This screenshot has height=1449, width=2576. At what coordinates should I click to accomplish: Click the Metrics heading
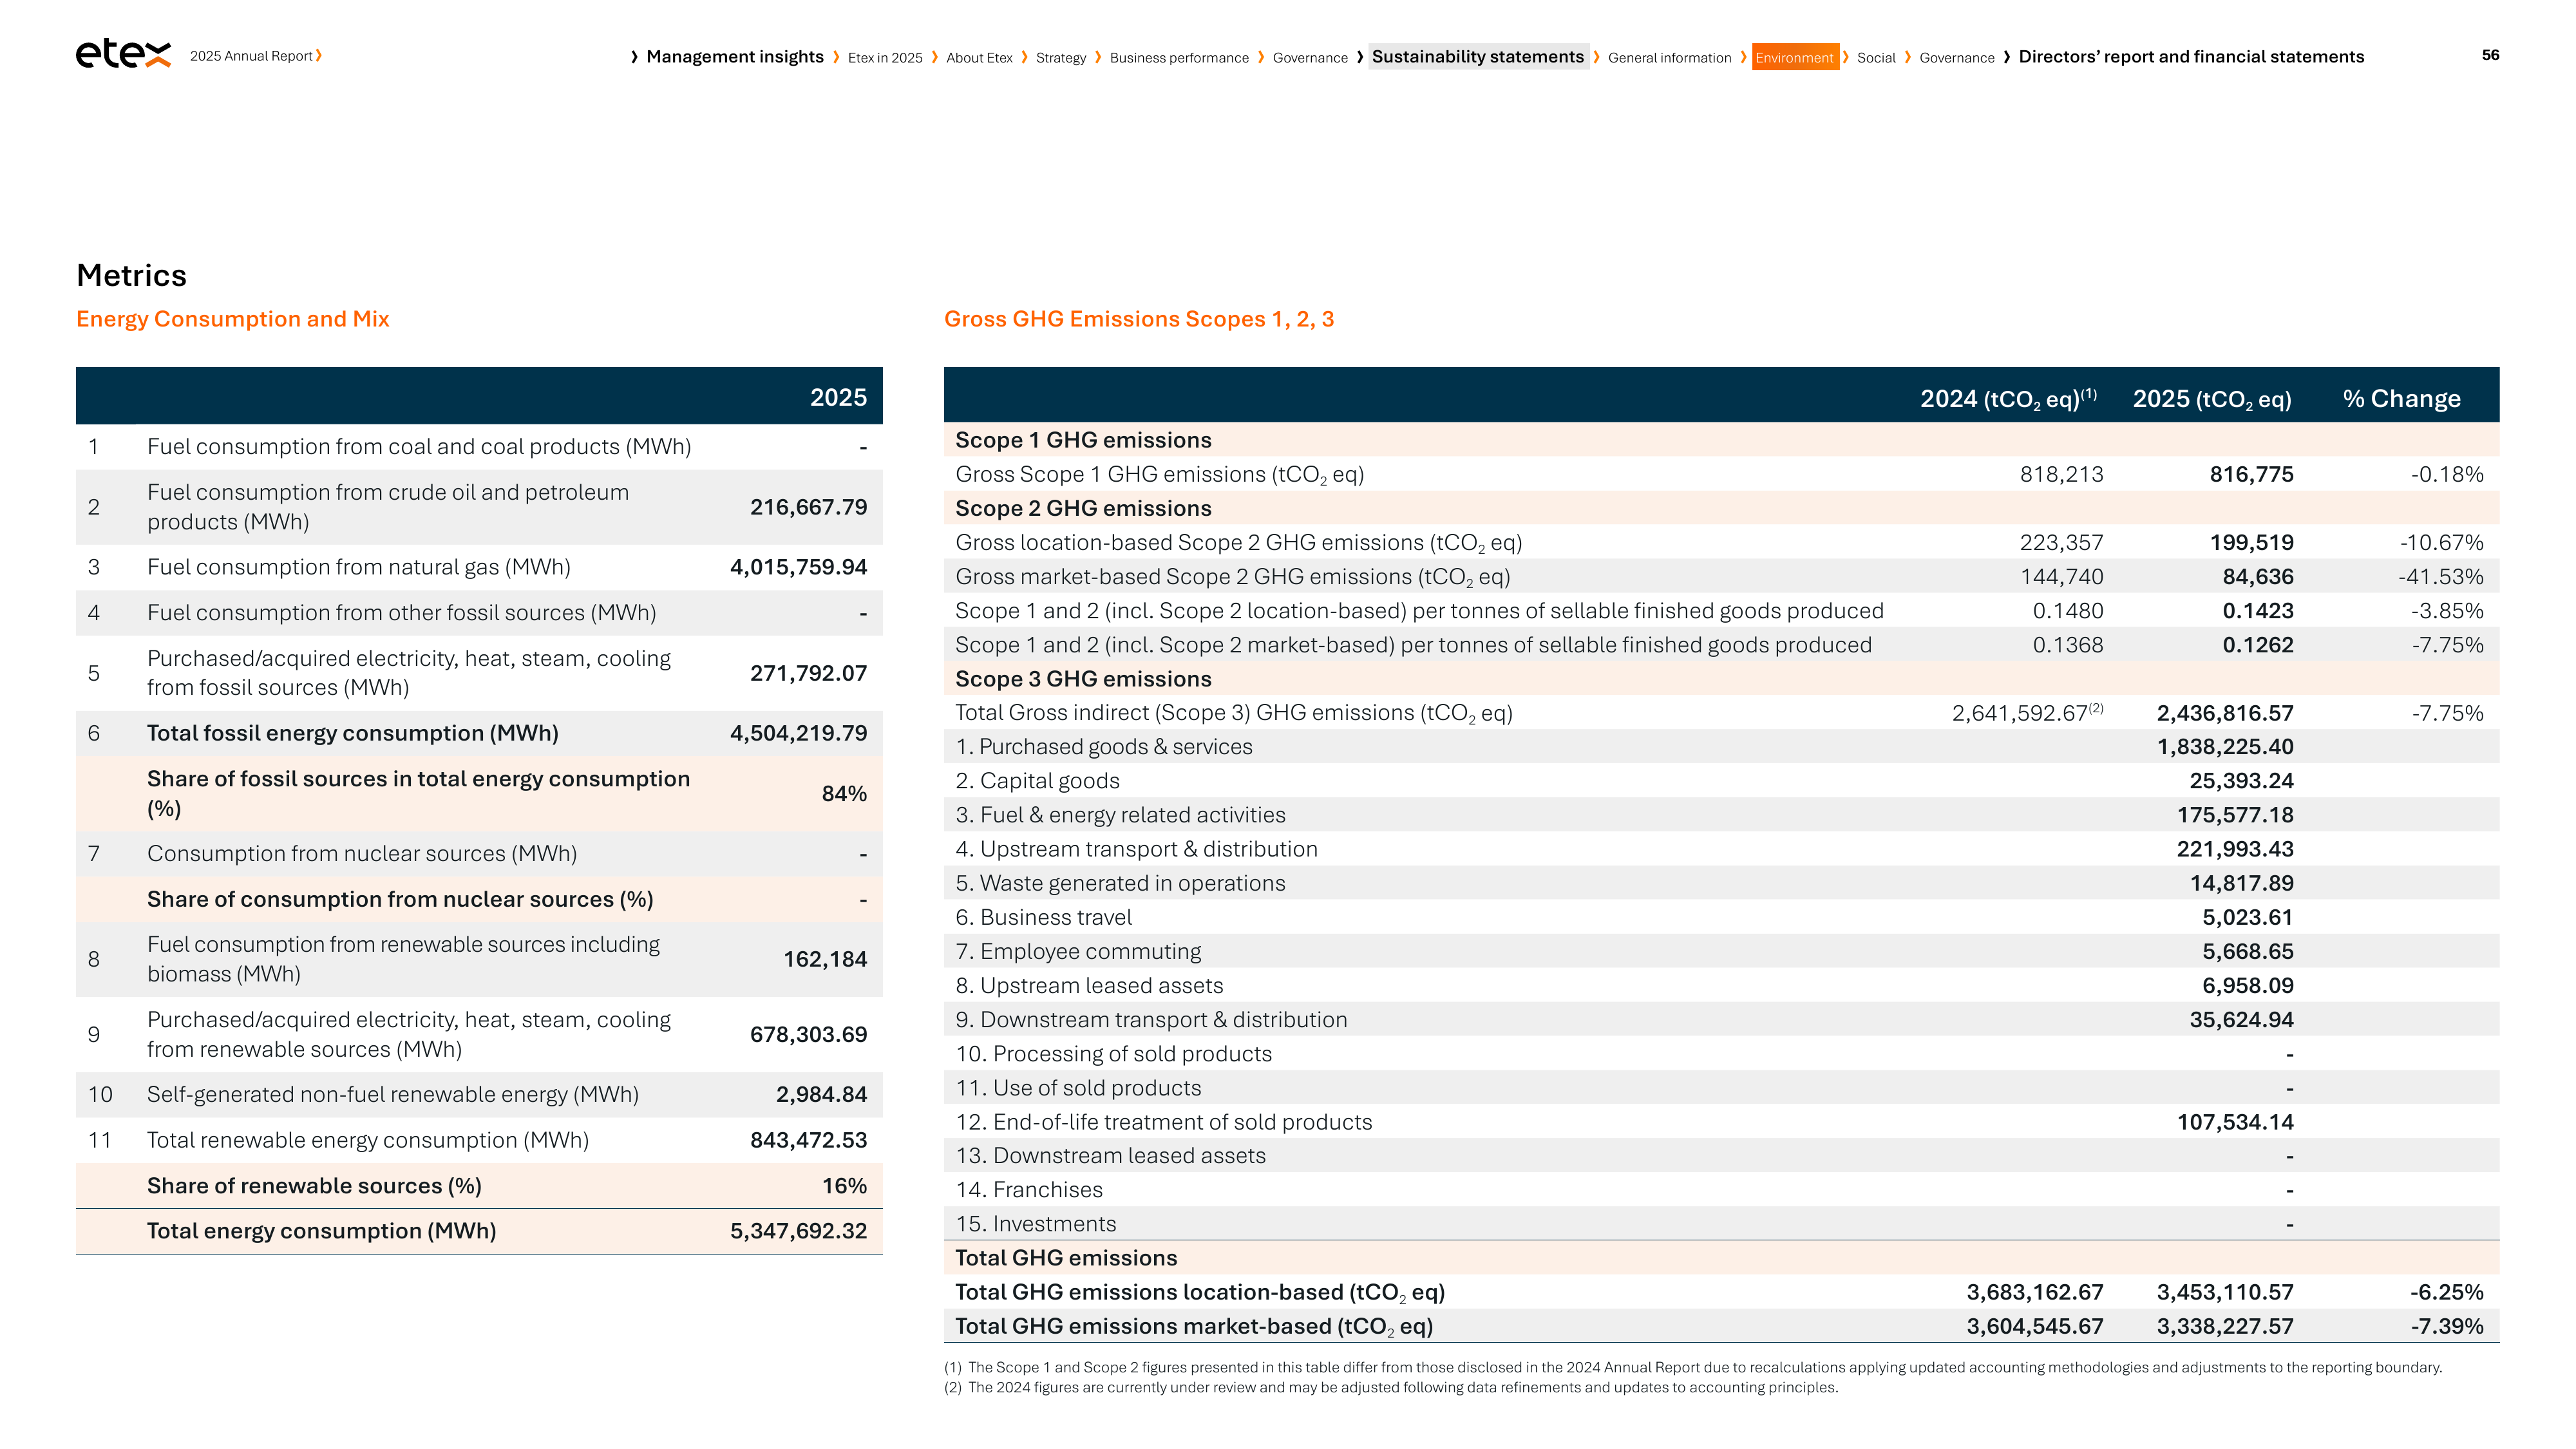click(x=132, y=275)
